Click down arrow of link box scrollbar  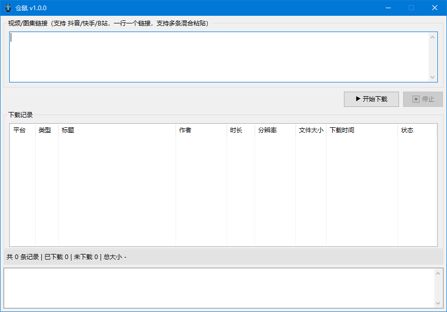(x=433, y=77)
